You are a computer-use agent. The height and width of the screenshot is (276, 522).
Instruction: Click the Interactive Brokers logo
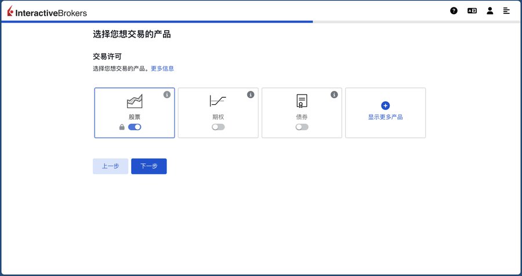(47, 12)
